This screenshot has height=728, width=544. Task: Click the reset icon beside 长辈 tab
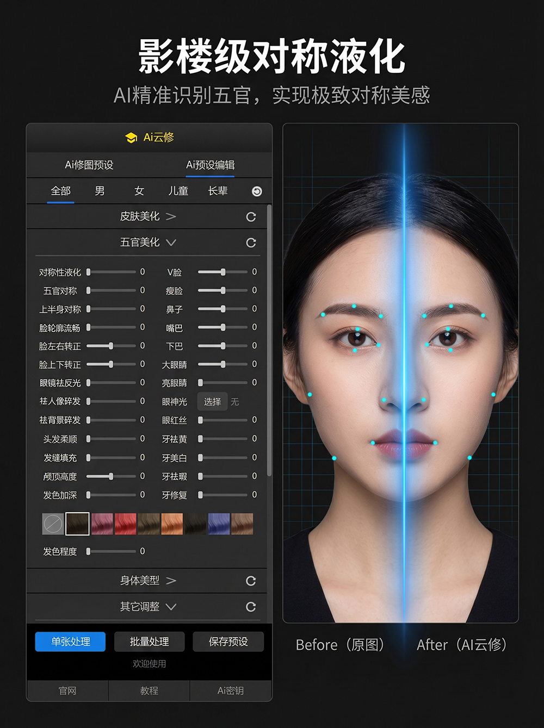coord(257,191)
